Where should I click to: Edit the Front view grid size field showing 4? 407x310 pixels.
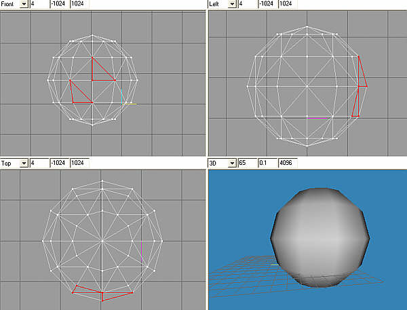[x=39, y=4]
